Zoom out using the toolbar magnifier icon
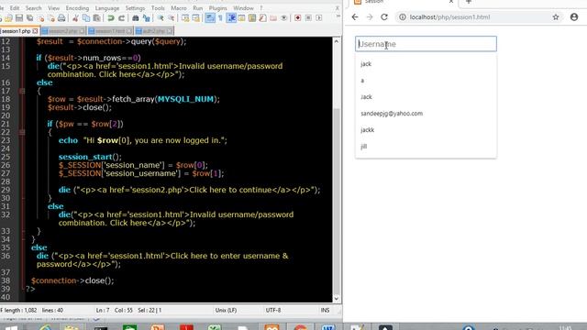Viewport: 587px width, 330px height. pyautogui.click(x=172, y=18)
